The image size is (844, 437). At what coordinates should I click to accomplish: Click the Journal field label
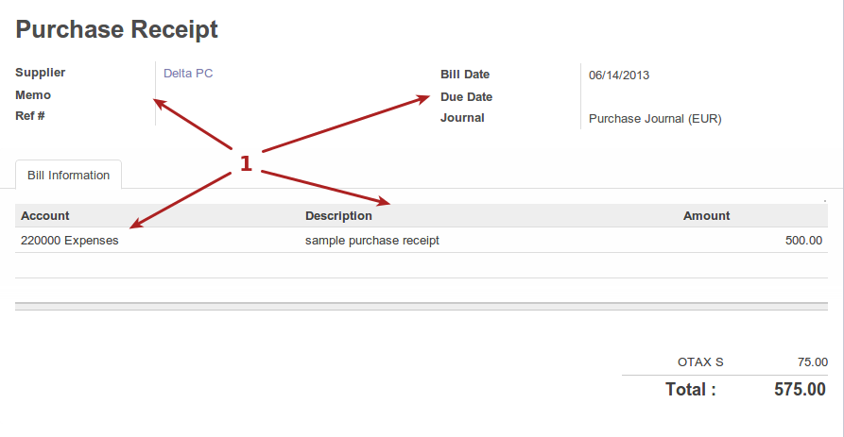[x=462, y=118]
